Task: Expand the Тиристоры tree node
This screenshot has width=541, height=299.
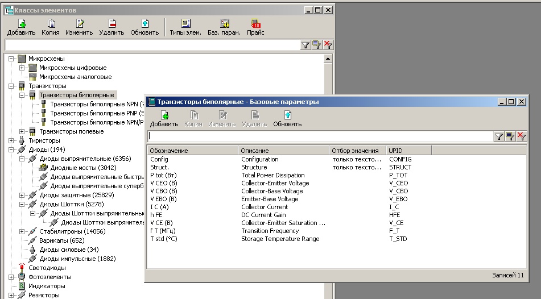Action: [x=11, y=140]
